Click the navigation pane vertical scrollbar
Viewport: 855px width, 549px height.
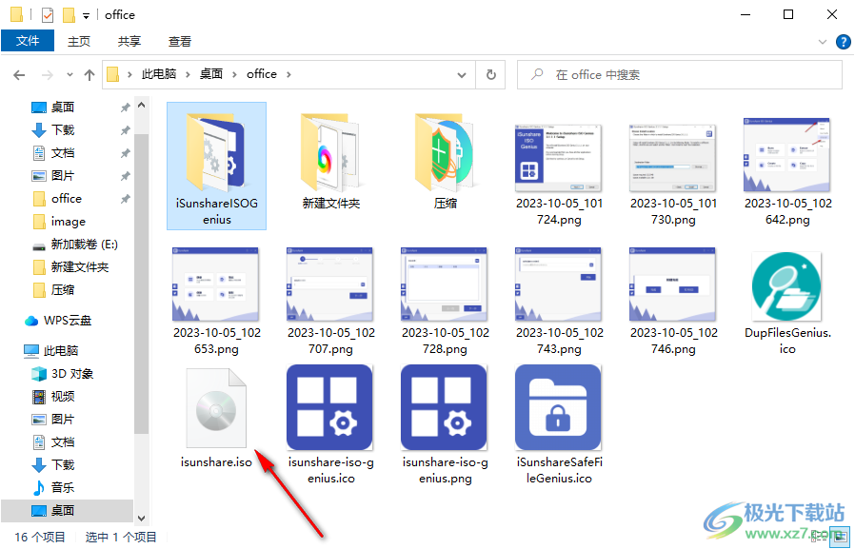point(142,285)
